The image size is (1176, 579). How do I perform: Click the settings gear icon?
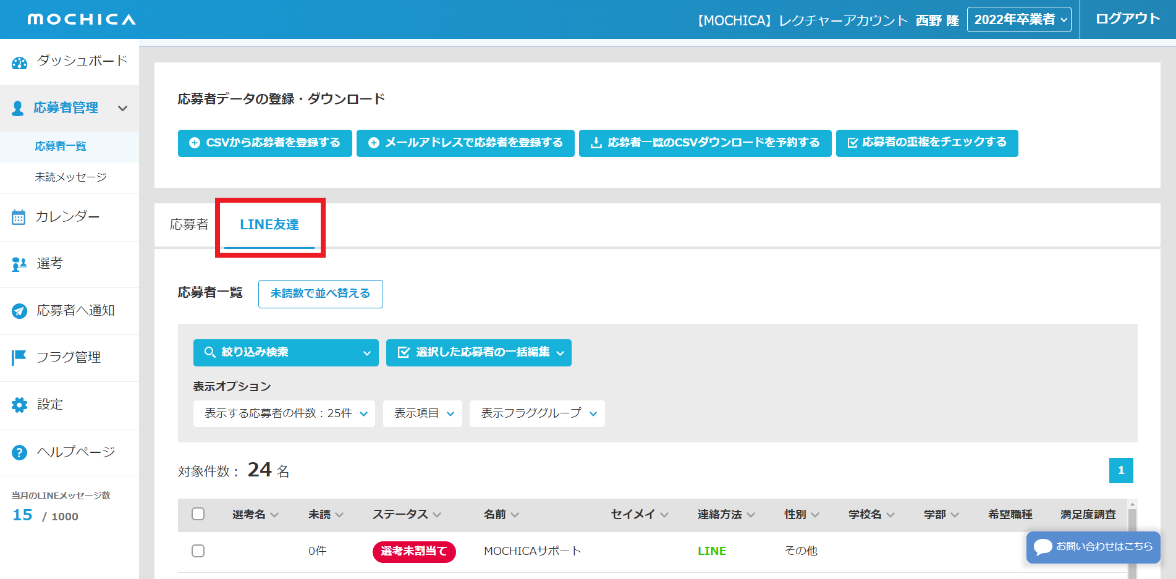[19, 405]
